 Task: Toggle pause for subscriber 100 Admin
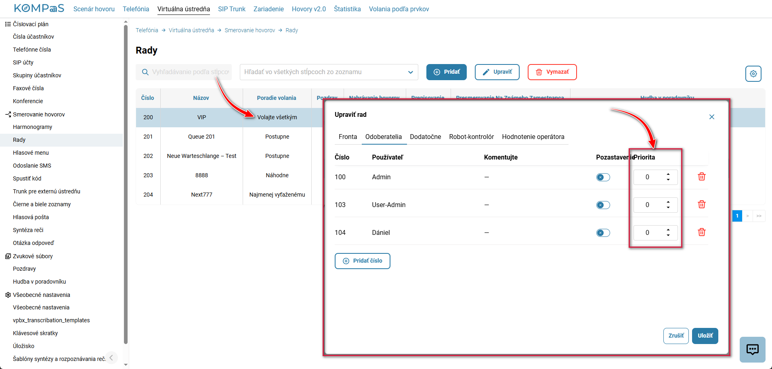tap(603, 177)
